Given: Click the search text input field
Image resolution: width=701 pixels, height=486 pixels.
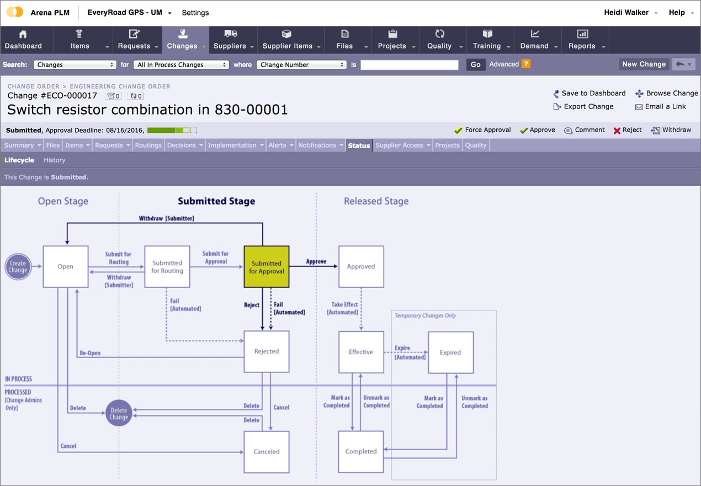Looking at the screenshot, I should tap(409, 65).
